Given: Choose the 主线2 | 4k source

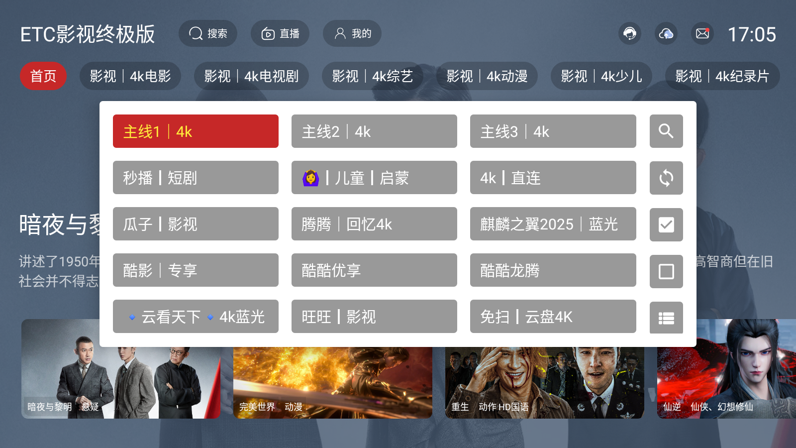Looking at the screenshot, I should tap(374, 131).
